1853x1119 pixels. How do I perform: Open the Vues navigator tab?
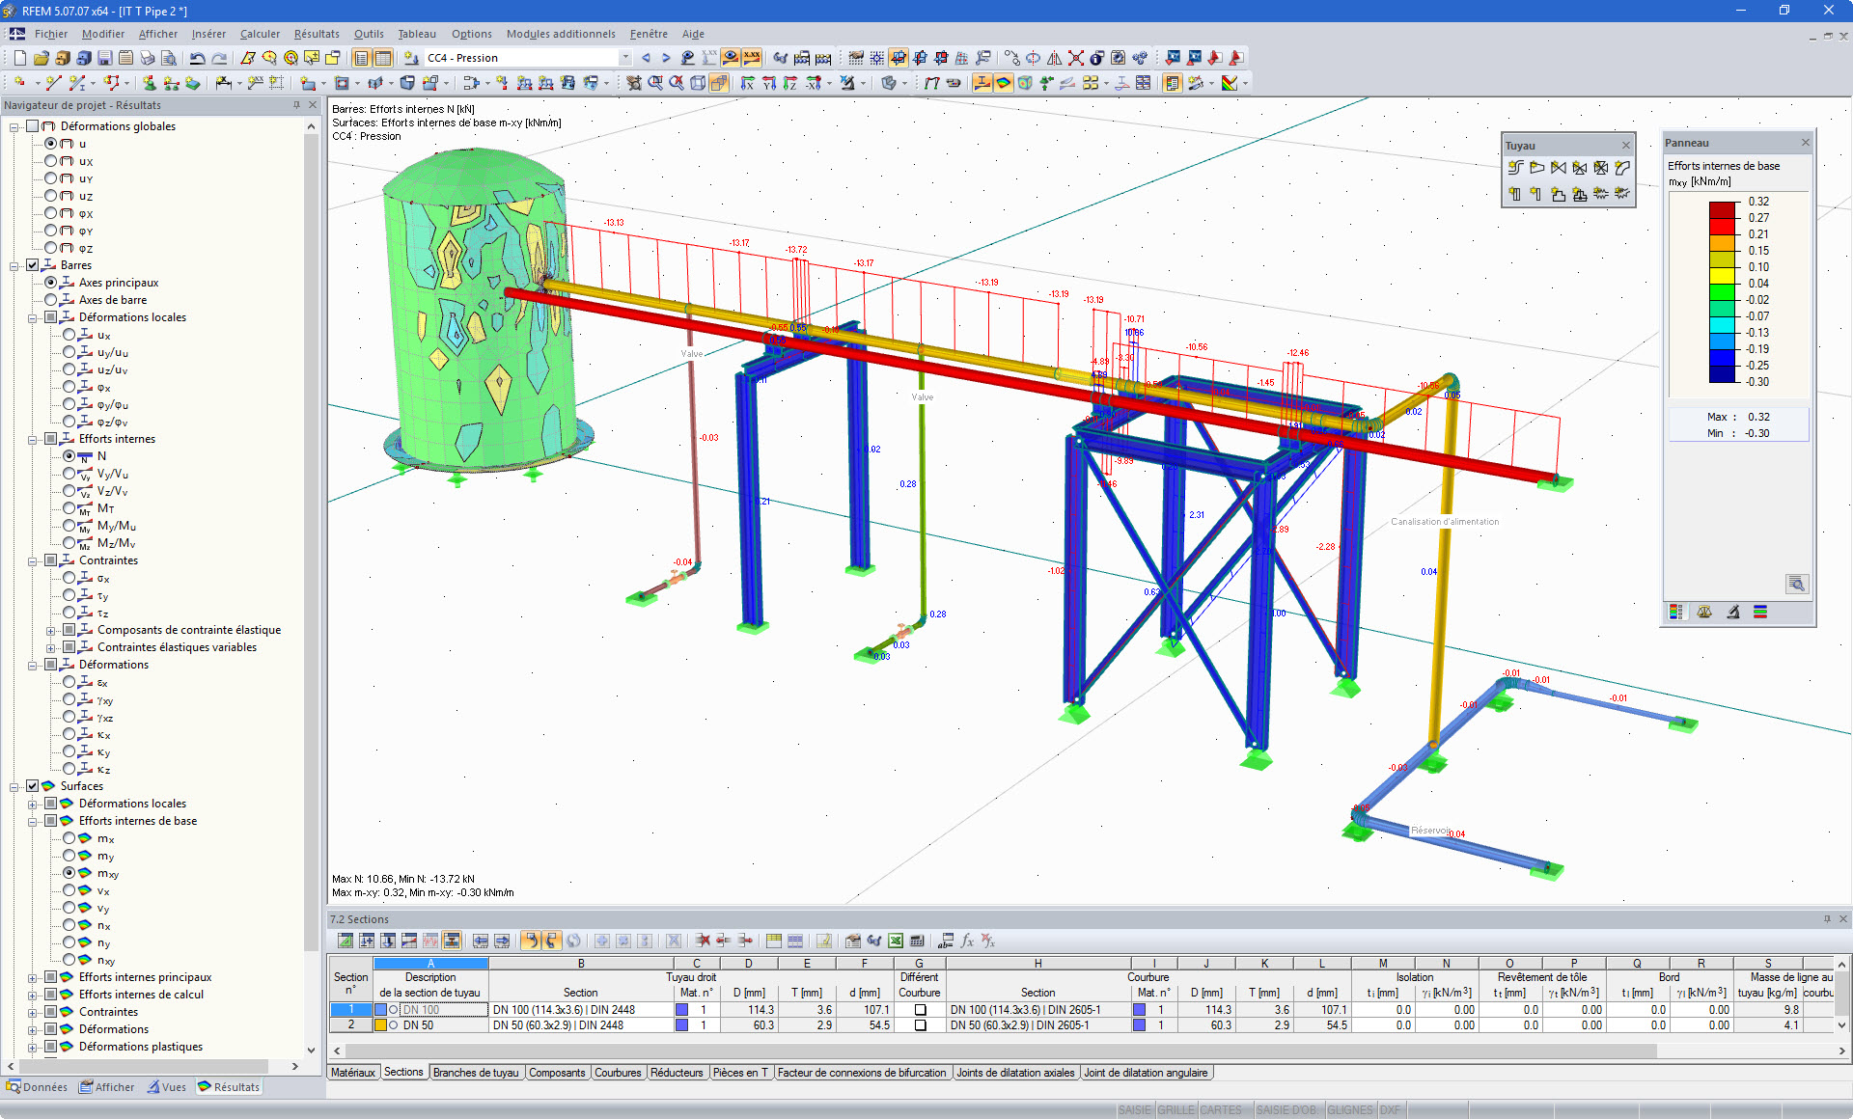[166, 1087]
